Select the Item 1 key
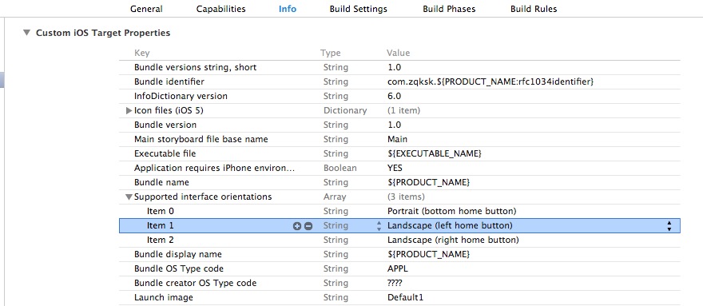Image resolution: width=703 pixels, height=306 pixels. [160, 225]
